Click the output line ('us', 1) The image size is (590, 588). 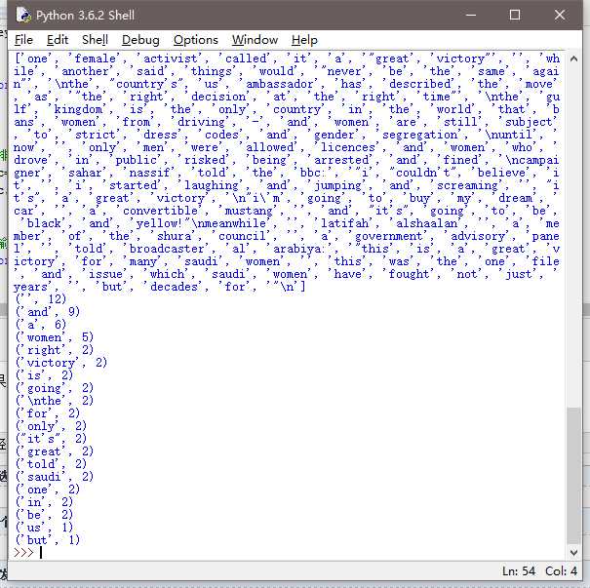(x=44, y=528)
